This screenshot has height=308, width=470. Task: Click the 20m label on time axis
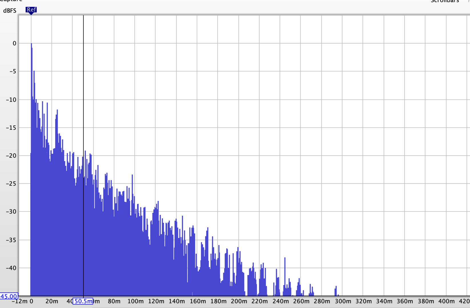tap(52, 301)
